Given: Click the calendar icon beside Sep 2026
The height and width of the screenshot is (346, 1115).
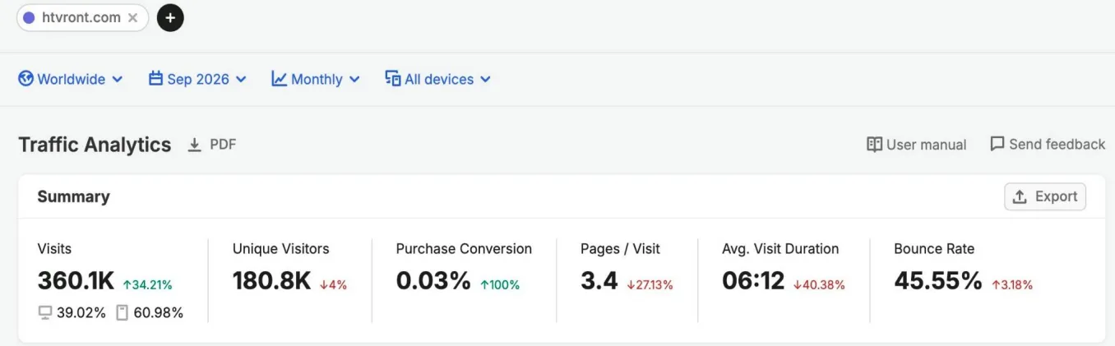Looking at the screenshot, I should point(155,79).
